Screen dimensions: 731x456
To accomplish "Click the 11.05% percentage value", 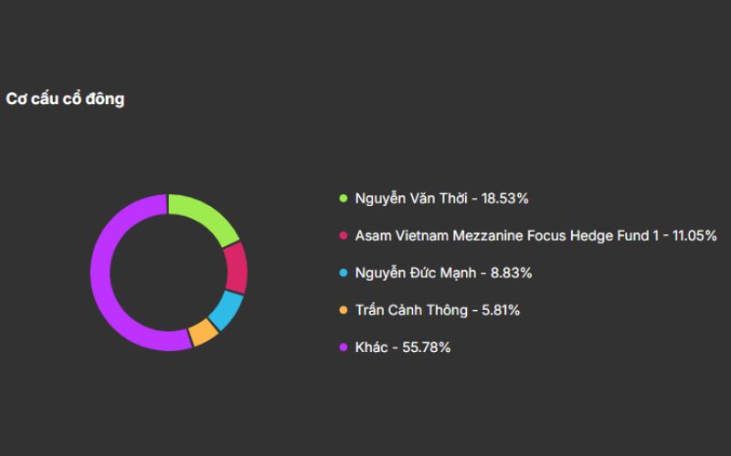I will pyautogui.click(x=694, y=235).
